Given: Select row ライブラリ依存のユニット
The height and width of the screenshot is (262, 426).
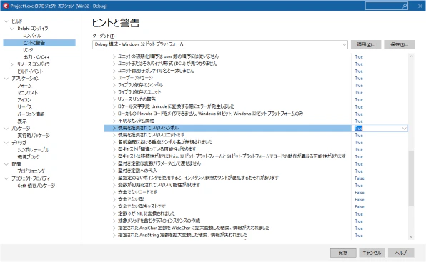Looking at the screenshot, I should point(139,92).
